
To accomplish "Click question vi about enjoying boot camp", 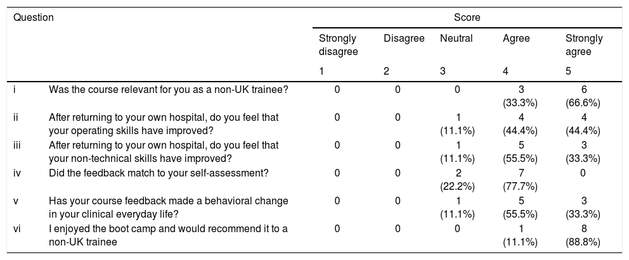I will click(x=168, y=234).
